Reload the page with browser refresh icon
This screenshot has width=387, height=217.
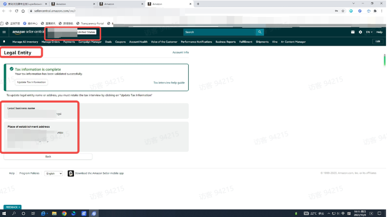(17, 11)
